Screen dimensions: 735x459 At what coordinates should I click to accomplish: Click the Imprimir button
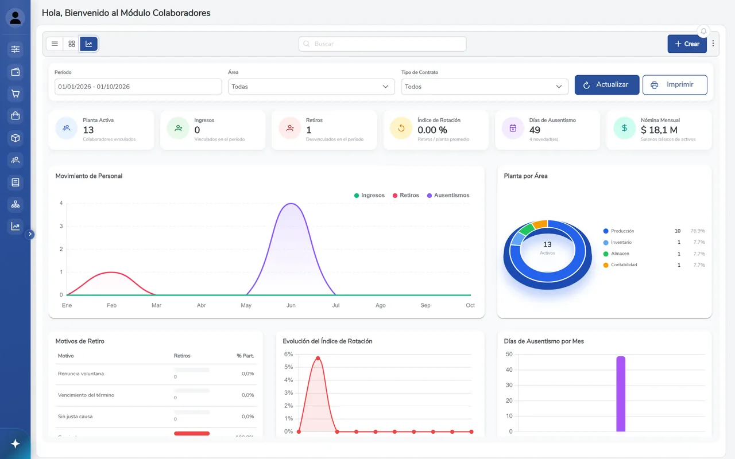coord(675,85)
